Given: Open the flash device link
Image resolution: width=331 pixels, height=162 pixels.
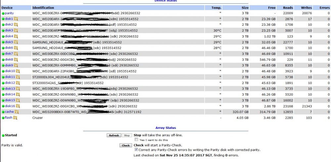Looking at the screenshot, I should tap(9, 117).
